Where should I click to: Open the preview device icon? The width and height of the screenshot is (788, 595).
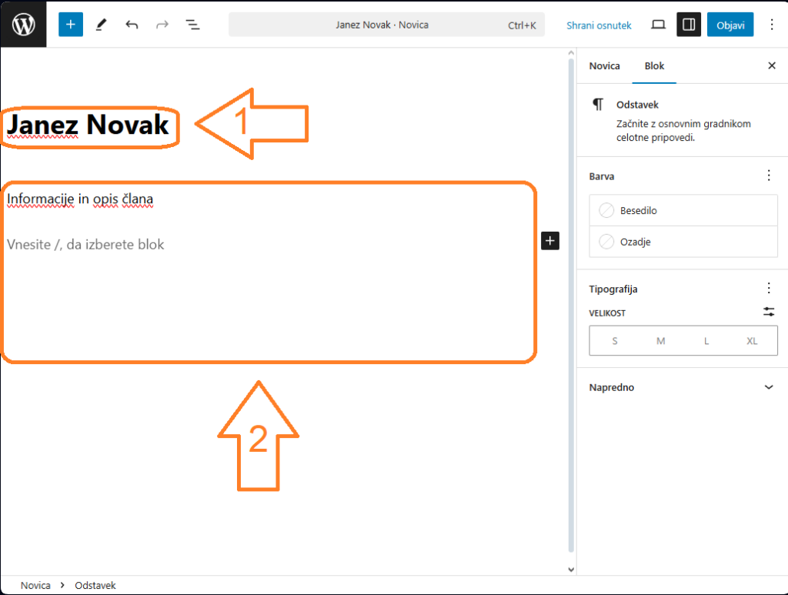point(658,25)
